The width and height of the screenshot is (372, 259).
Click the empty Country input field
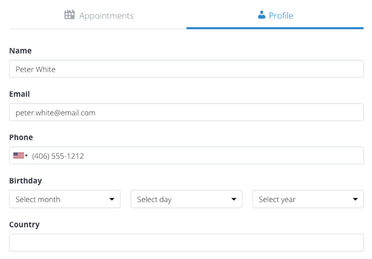point(186,243)
